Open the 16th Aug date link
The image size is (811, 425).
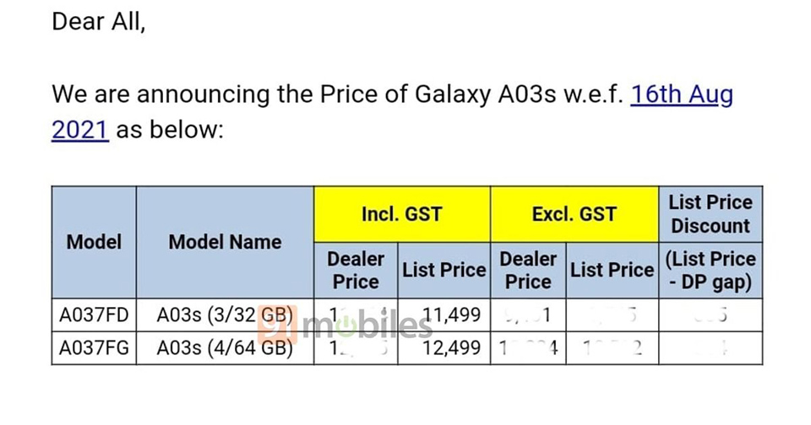point(681,94)
